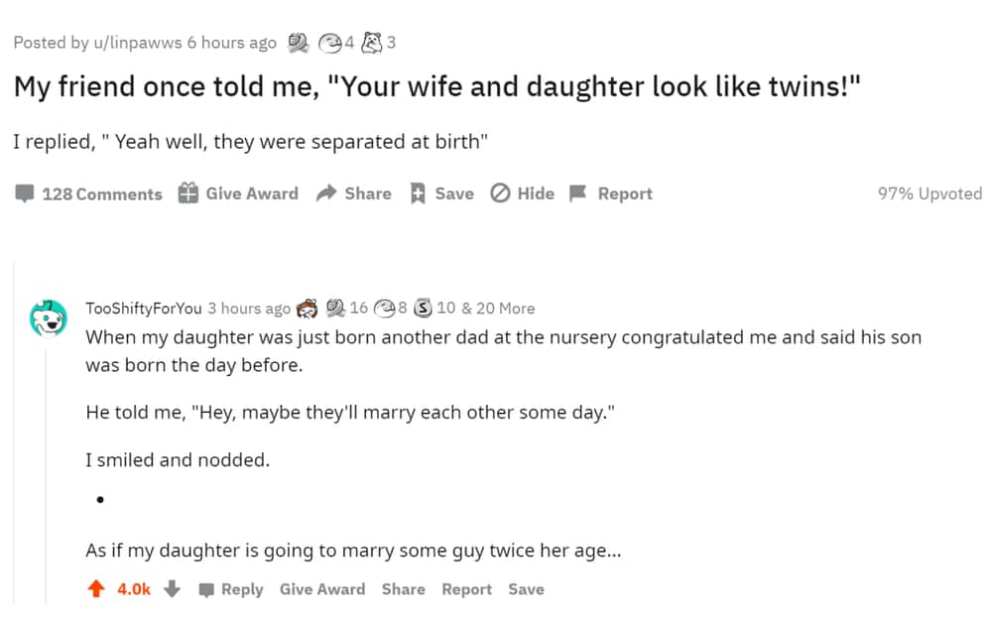
Task: Click Report under the comment
Action: (466, 589)
